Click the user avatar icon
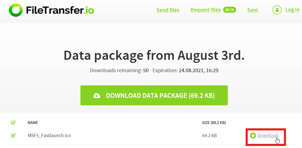Screen dimensions: 302x148 [x=277, y=10]
